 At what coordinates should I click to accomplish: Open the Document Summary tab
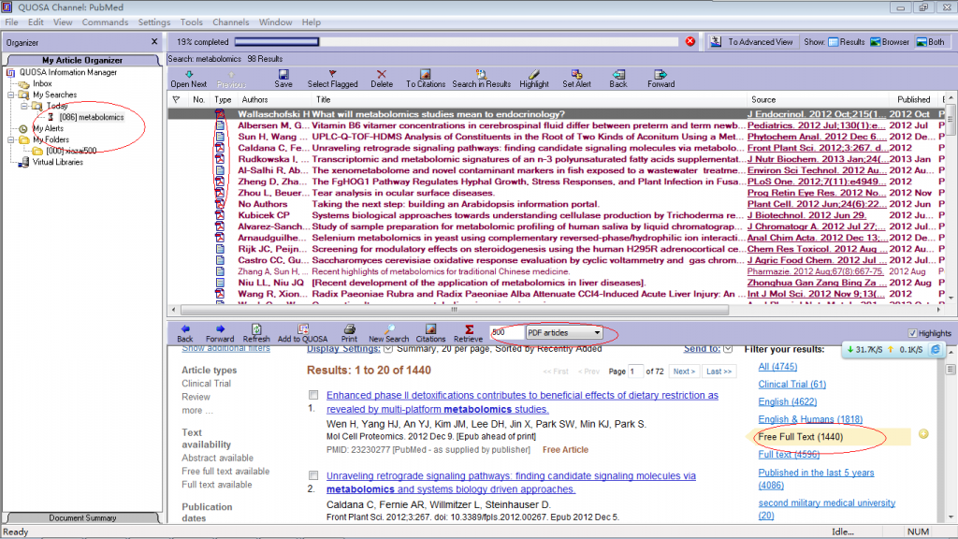[82, 517]
